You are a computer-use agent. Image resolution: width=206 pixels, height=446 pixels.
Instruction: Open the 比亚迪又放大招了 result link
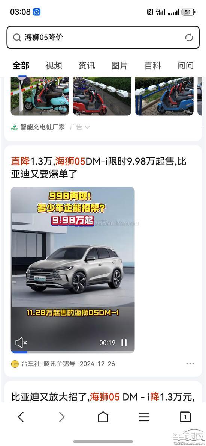click(103, 396)
